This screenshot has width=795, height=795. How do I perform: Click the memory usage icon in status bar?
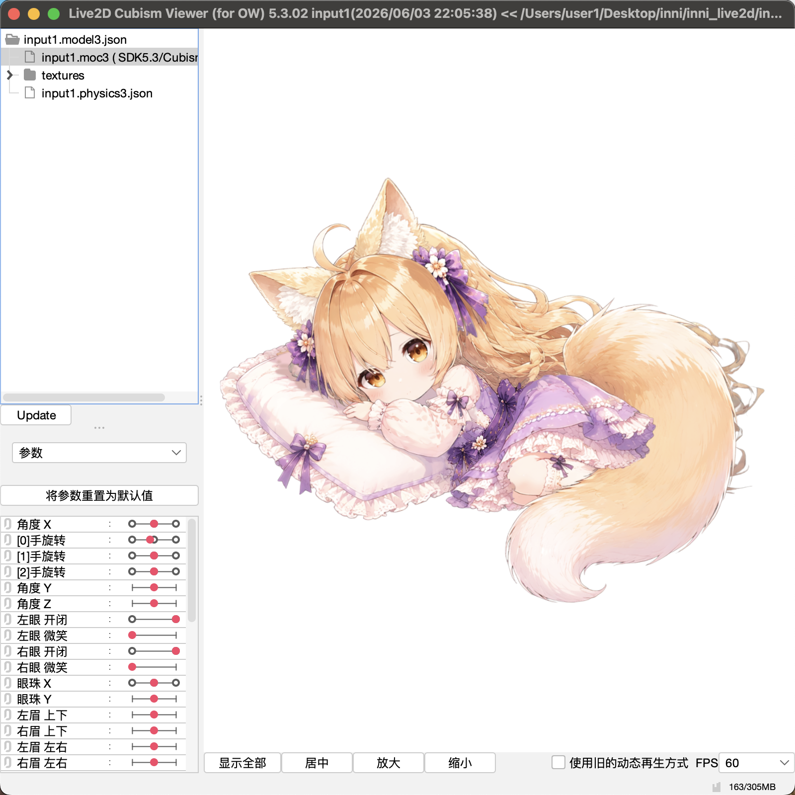716,787
